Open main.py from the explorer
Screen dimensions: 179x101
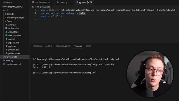pos(10,61)
